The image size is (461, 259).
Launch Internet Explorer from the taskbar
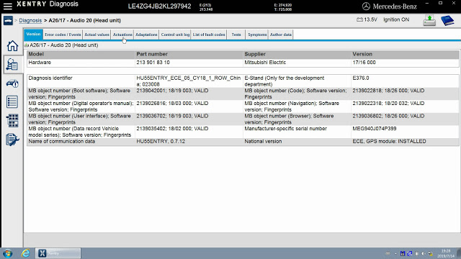point(26,253)
